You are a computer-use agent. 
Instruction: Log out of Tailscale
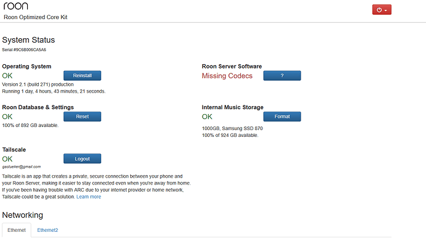coord(82,158)
